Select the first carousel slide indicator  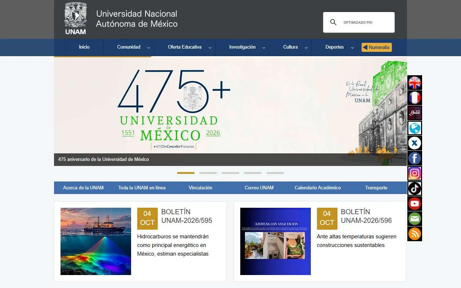point(186,173)
